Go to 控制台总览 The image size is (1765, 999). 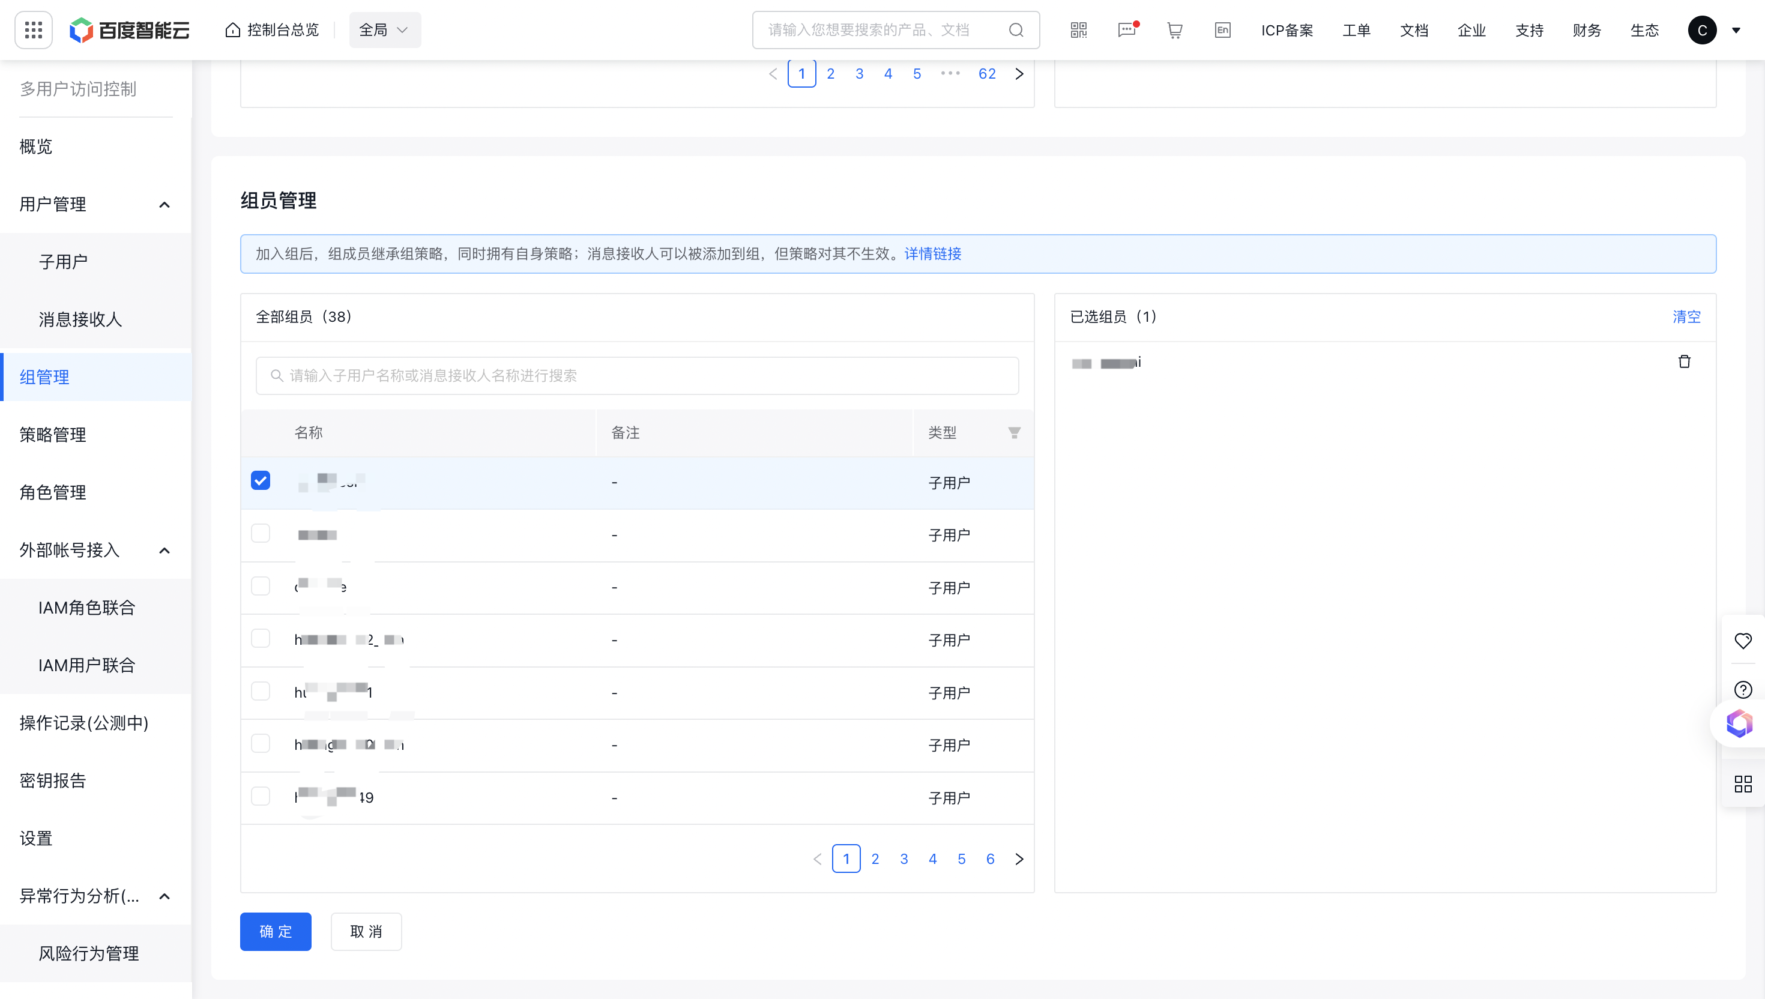click(x=273, y=30)
